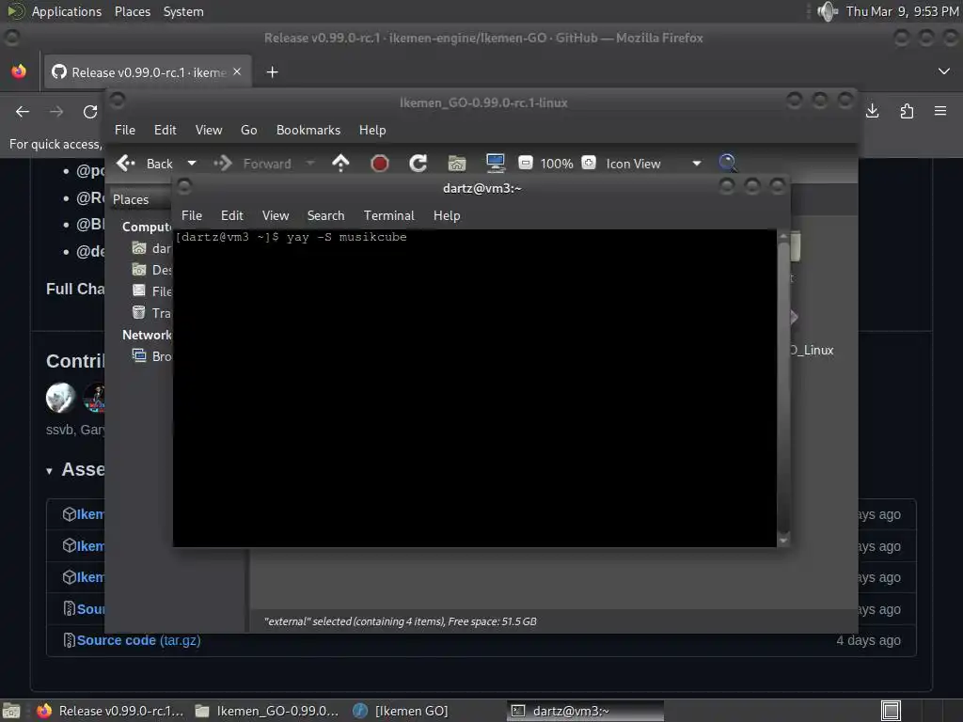The width and height of the screenshot is (963, 722).
Task: Switch to [Ikemen GO] taskbar item
Action: [401, 711]
